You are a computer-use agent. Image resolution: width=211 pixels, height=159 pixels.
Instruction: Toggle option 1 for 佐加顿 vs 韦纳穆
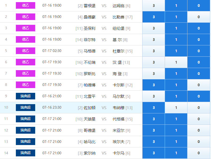click(x=176, y=108)
